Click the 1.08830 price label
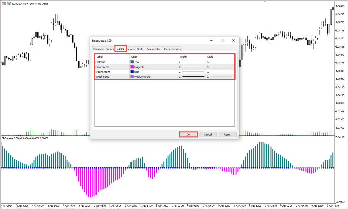The image size is (348, 209). click(340, 6)
